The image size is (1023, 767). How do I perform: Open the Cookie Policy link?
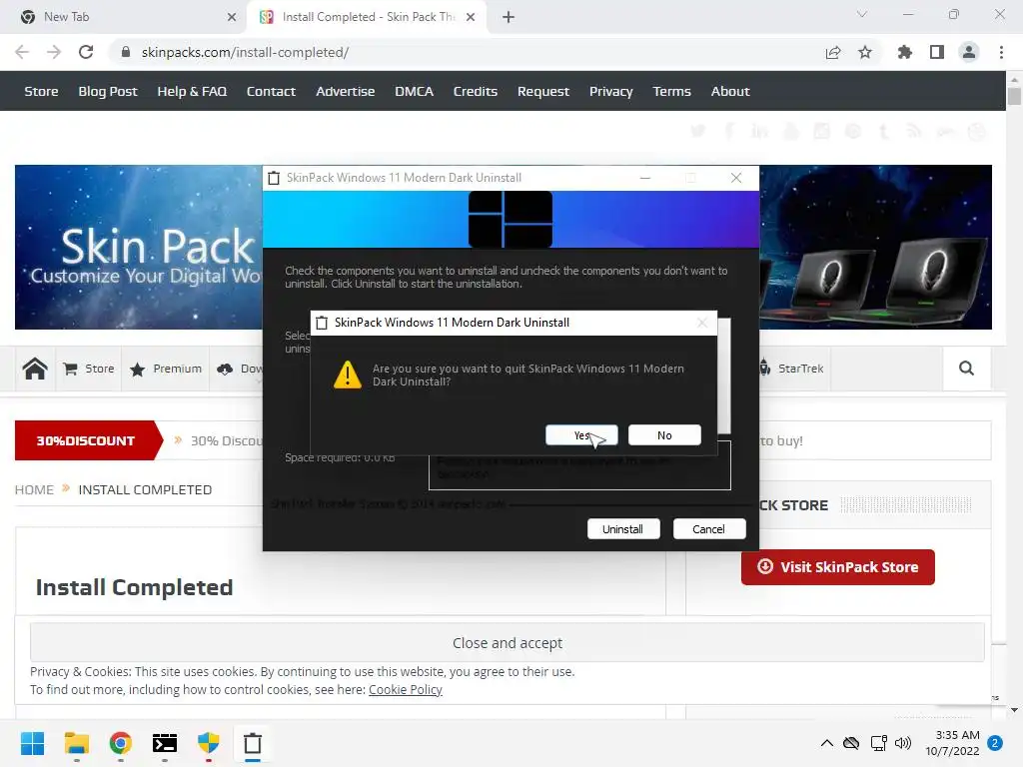(406, 689)
